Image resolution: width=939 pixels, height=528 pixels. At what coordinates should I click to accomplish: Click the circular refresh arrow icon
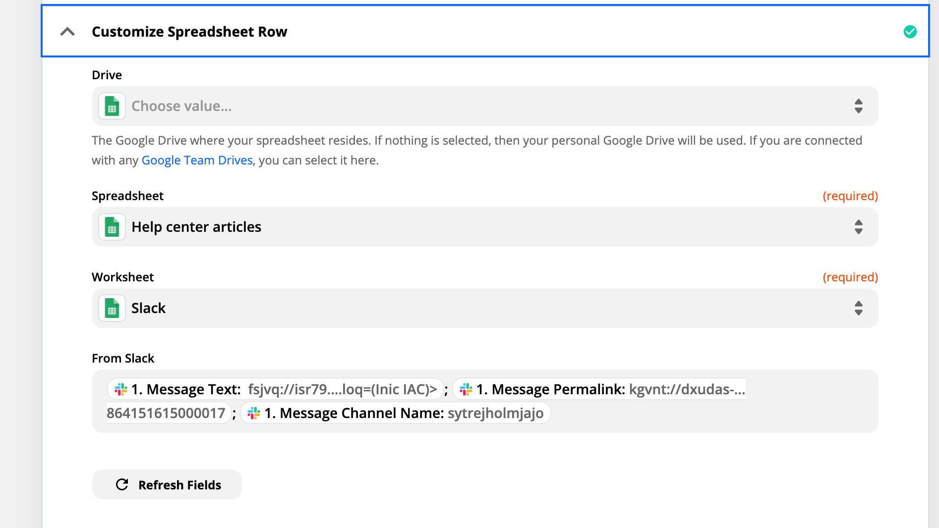click(122, 484)
